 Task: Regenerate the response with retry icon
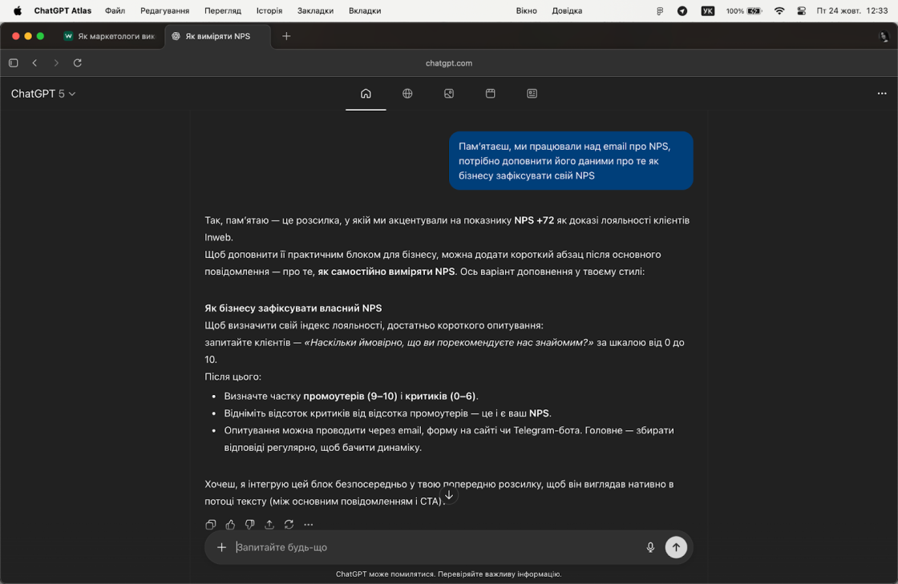coord(289,525)
